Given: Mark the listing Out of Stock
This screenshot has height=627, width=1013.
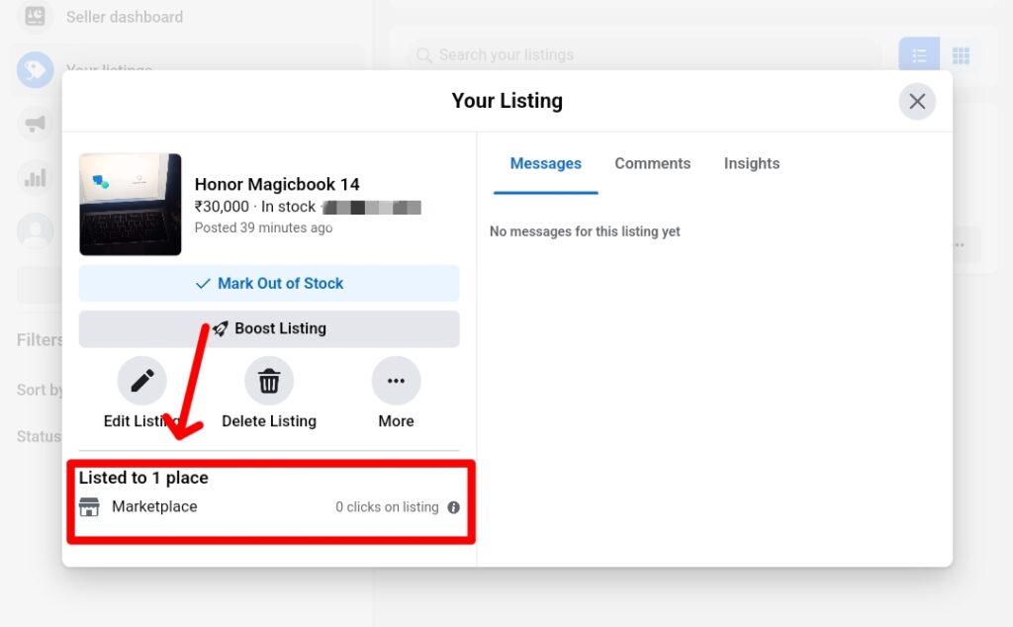Looking at the screenshot, I should (269, 283).
